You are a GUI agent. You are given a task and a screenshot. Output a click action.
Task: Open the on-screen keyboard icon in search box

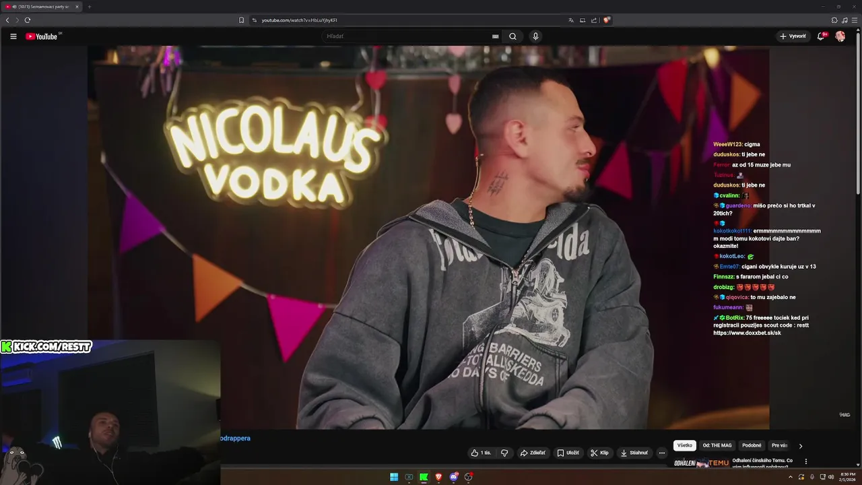(x=495, y=36)
